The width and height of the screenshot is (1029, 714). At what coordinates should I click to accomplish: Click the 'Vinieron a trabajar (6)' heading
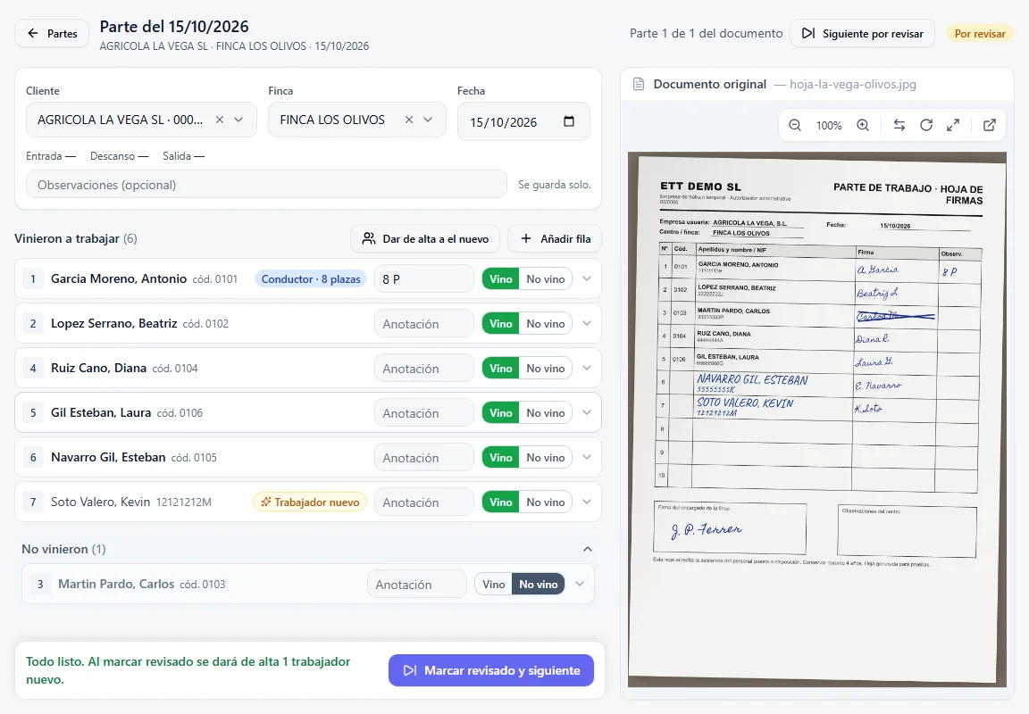[x=75, y=238]
